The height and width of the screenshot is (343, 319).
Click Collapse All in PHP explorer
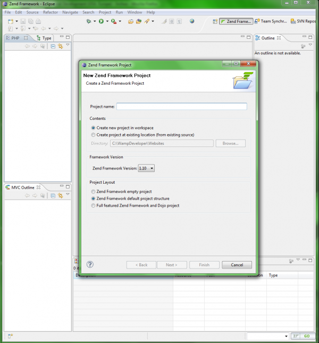53,46
